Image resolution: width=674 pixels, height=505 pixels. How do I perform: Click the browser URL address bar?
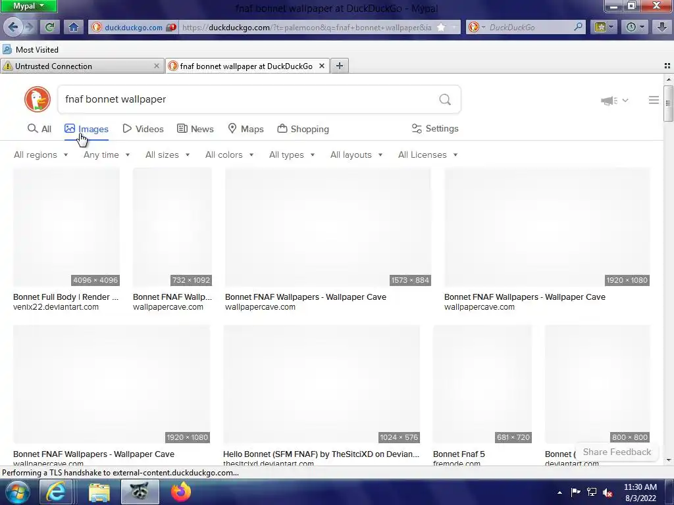click(x=307, y=27)
